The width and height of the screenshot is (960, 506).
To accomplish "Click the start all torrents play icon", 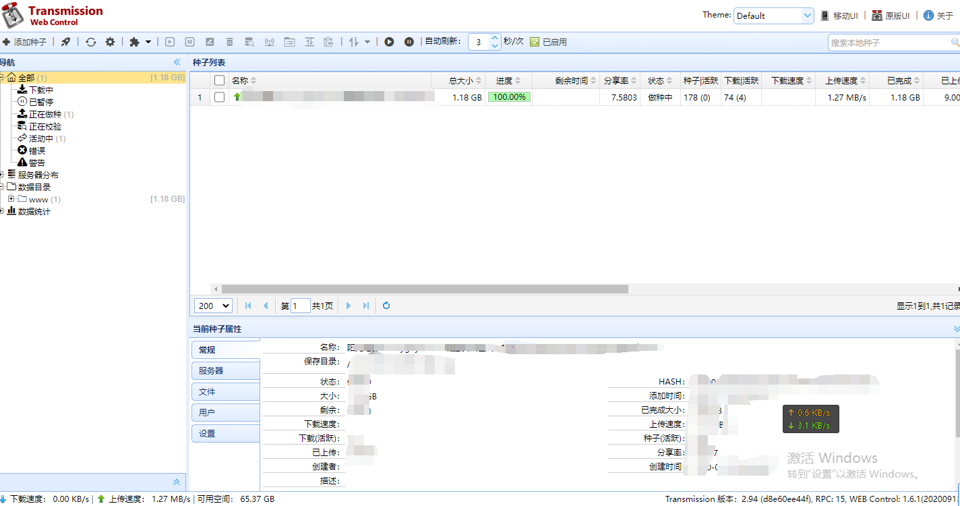I will pos(389,42).
